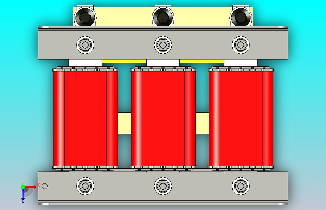This screenshot has width=326, height=210.
Task: Select yellow strip between left and middle spacers
Action: click(124, 61)
